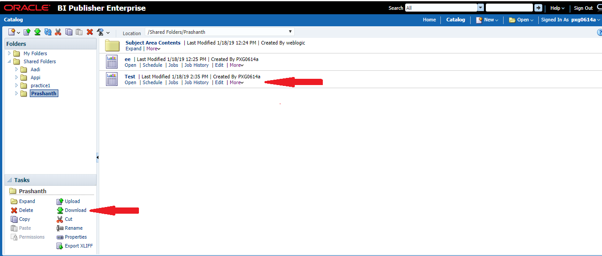This screenshot has width=602, height=256.
Task: Collapse the Tasks panel header
Action: point(10,180)
